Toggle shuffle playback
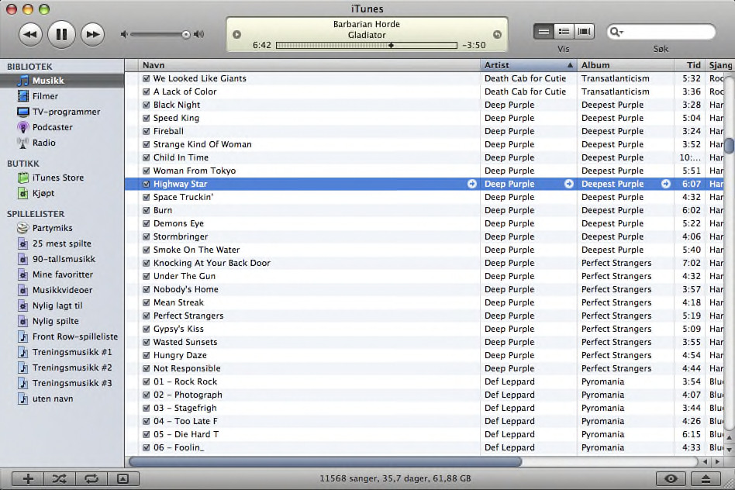 tap(60, 478)
